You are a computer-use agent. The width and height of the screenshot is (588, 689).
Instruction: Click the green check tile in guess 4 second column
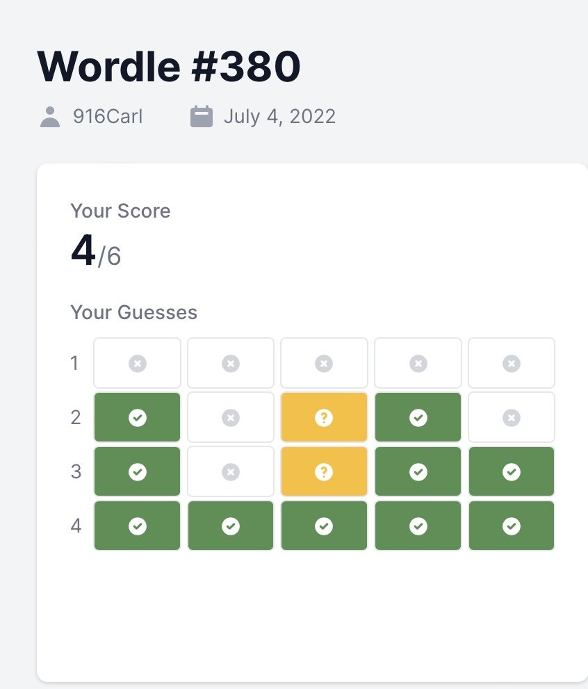click(x=231, y=526)
